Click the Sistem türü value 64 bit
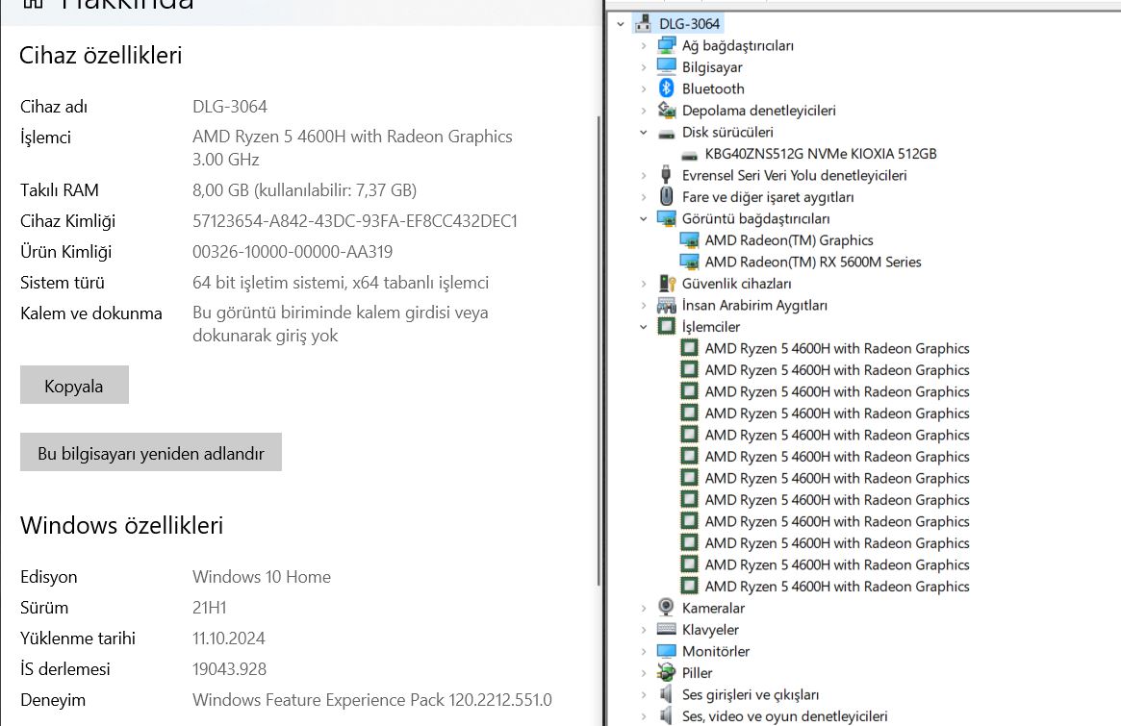The height and width of the screenshot is (726, 1121). tap(341, 283)
